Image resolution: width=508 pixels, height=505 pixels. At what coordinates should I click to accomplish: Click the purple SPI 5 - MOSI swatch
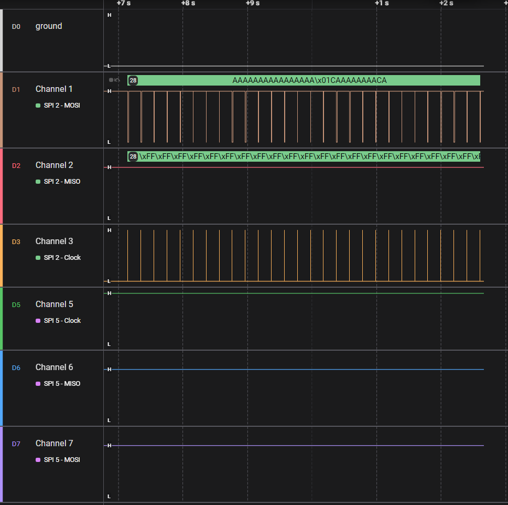click(x=38, y=459)
